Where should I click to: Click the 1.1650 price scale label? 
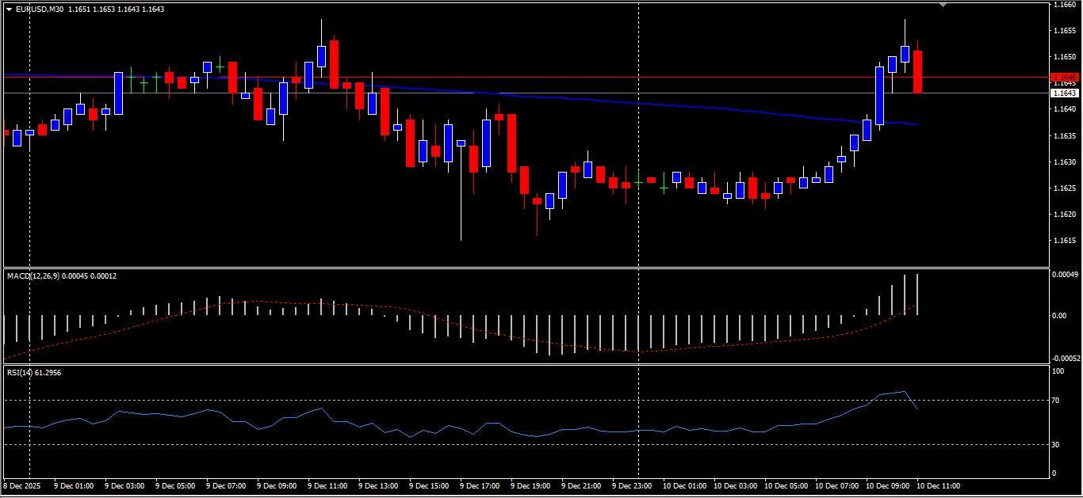[x=1064, y=57]
